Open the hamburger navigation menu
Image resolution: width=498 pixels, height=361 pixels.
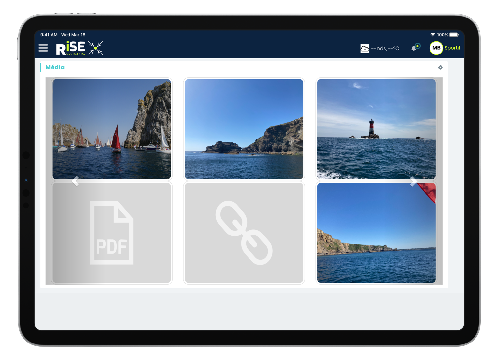(43, 48)
